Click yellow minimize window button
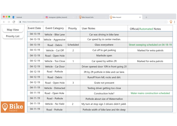Screen dimensions: 177x126 point(7,17)
